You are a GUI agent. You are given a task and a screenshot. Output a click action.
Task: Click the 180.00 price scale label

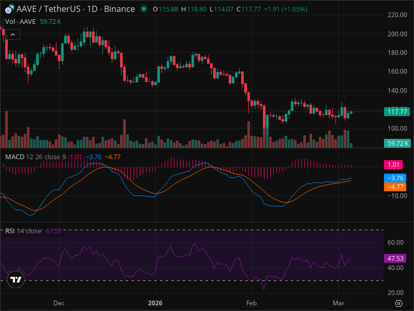pos(397,53)
